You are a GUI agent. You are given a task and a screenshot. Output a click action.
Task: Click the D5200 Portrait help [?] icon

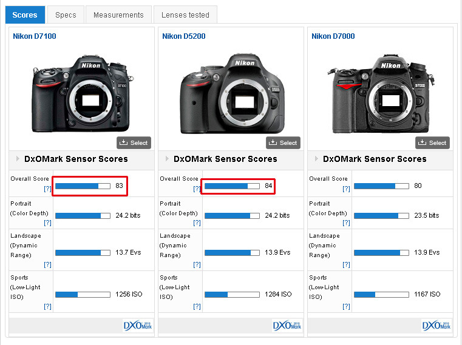pyautogui.click(x=197, y=223)
